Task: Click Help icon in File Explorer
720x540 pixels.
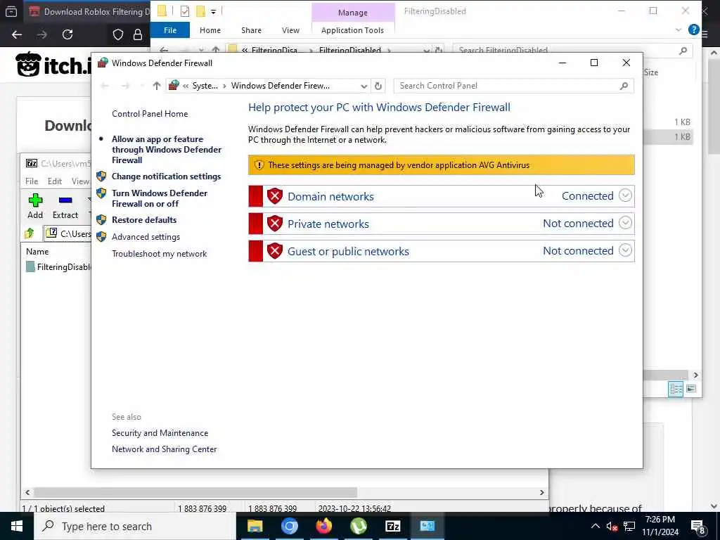Action: (x=693, y=30)
